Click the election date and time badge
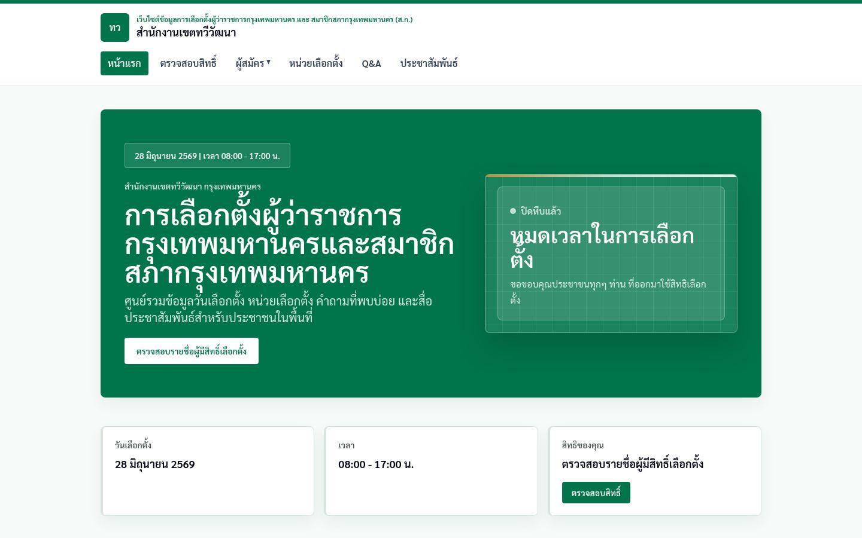Screen dimensions: 862x538 click(x=207, y=155)
